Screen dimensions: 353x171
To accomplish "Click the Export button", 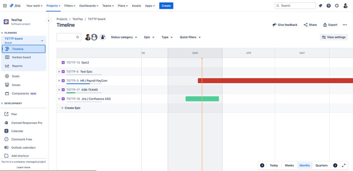I will [x=330, y=25].
